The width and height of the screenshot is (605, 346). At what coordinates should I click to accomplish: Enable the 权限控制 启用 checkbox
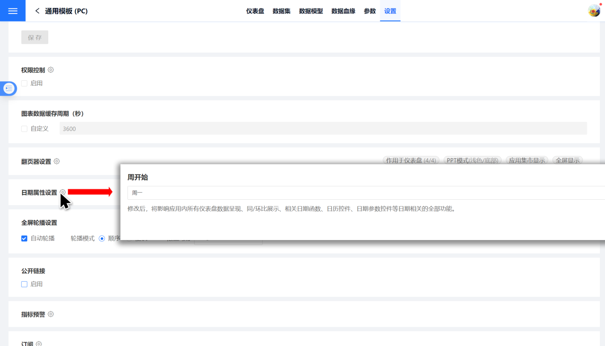pos(24,83)
